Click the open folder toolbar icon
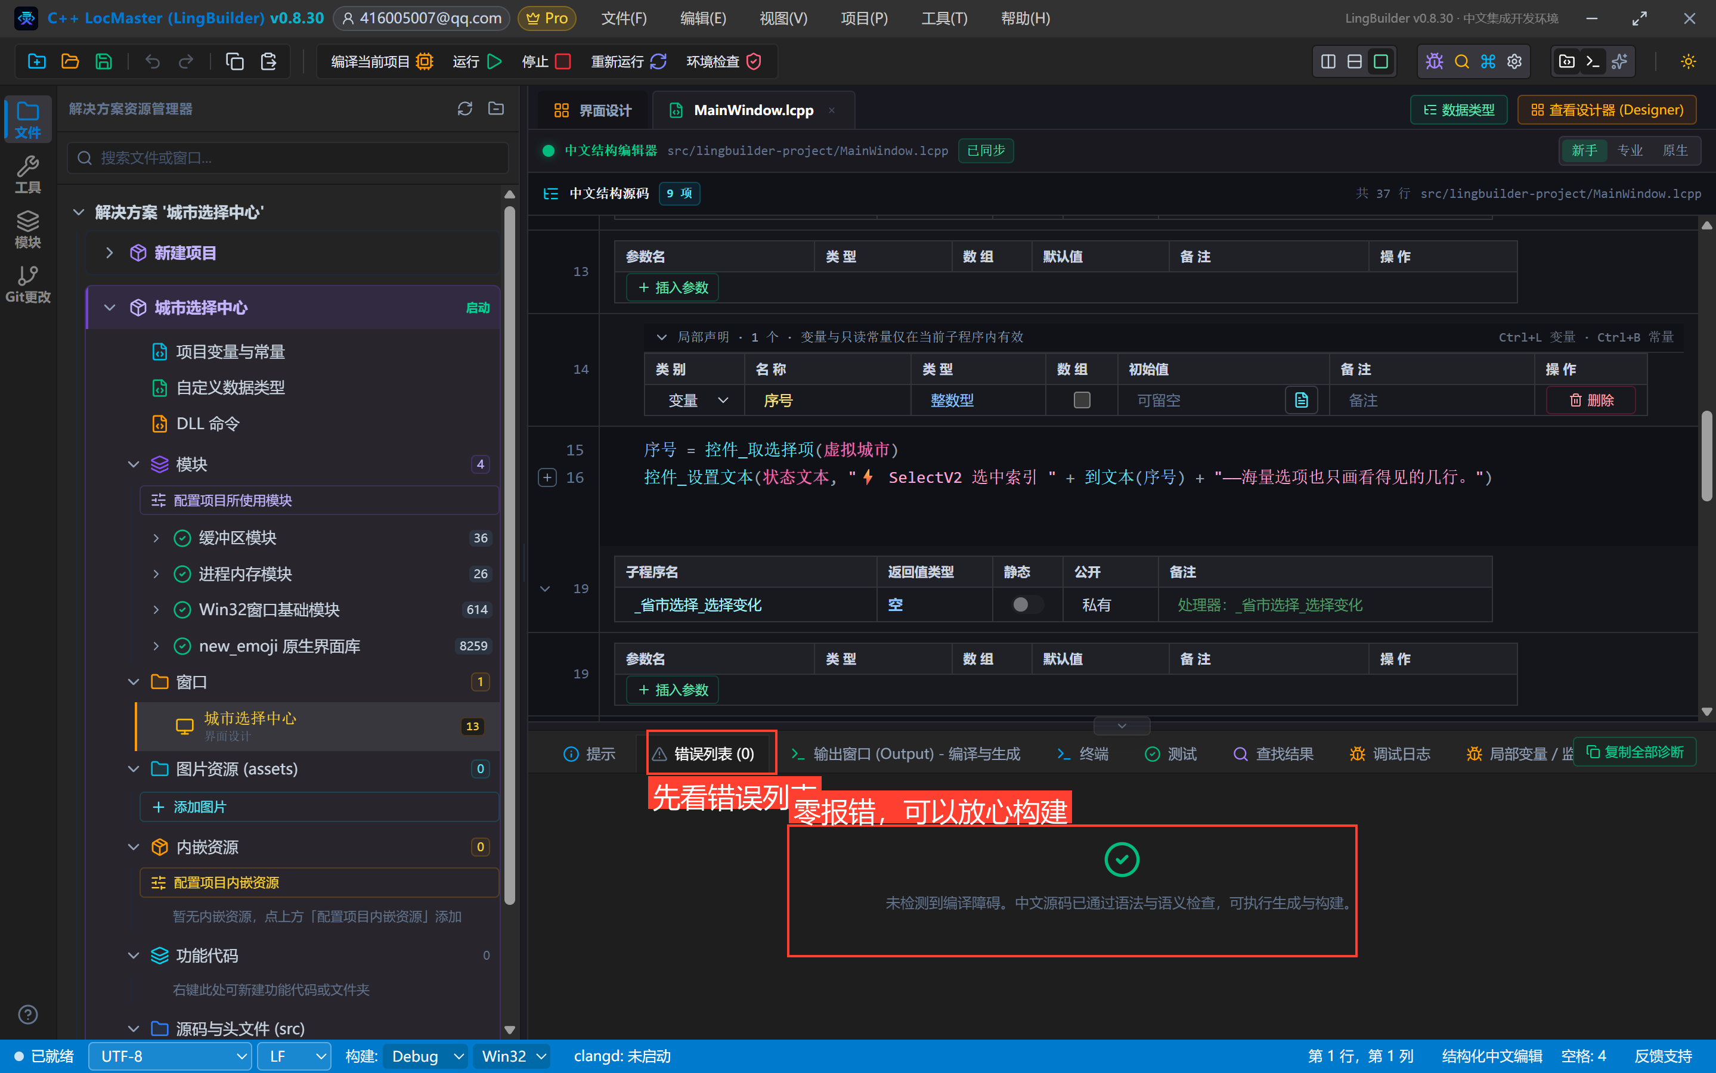Screen dimensions: 1716x1073 pyautogui.click(x=70, y=61)
